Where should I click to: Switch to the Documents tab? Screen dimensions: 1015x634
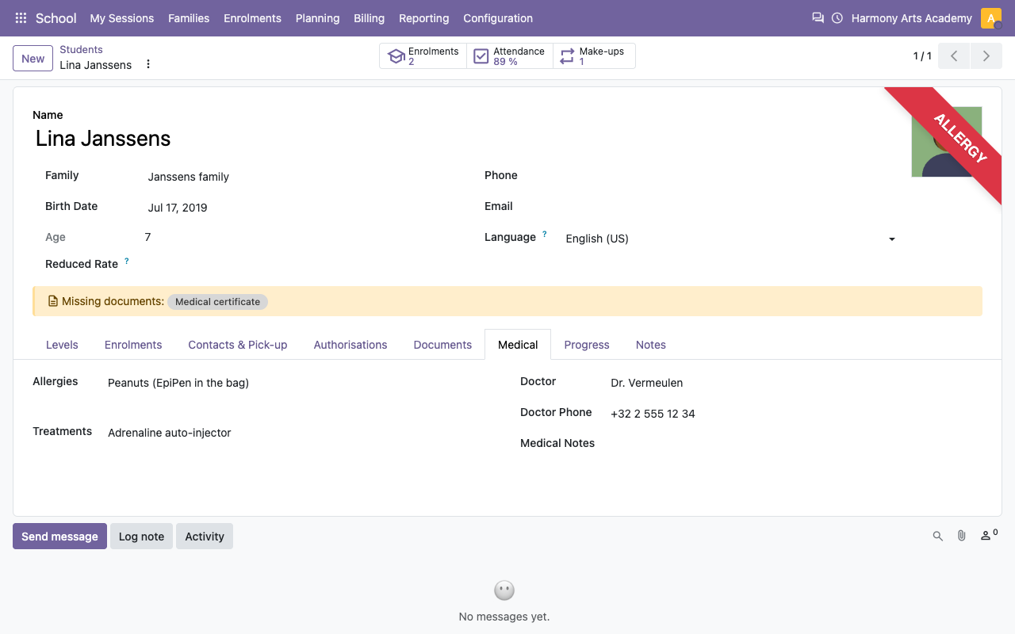point(442,345)
